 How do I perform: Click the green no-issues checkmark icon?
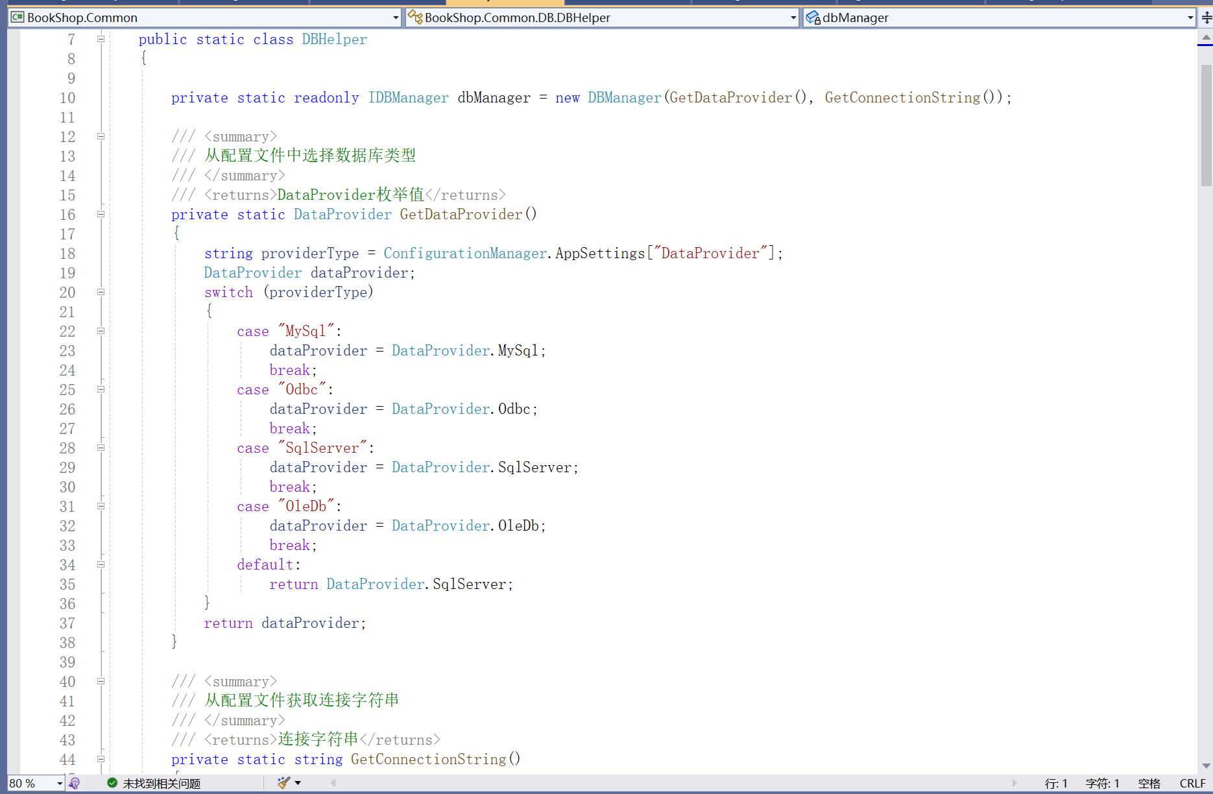(x=112, y=783)
